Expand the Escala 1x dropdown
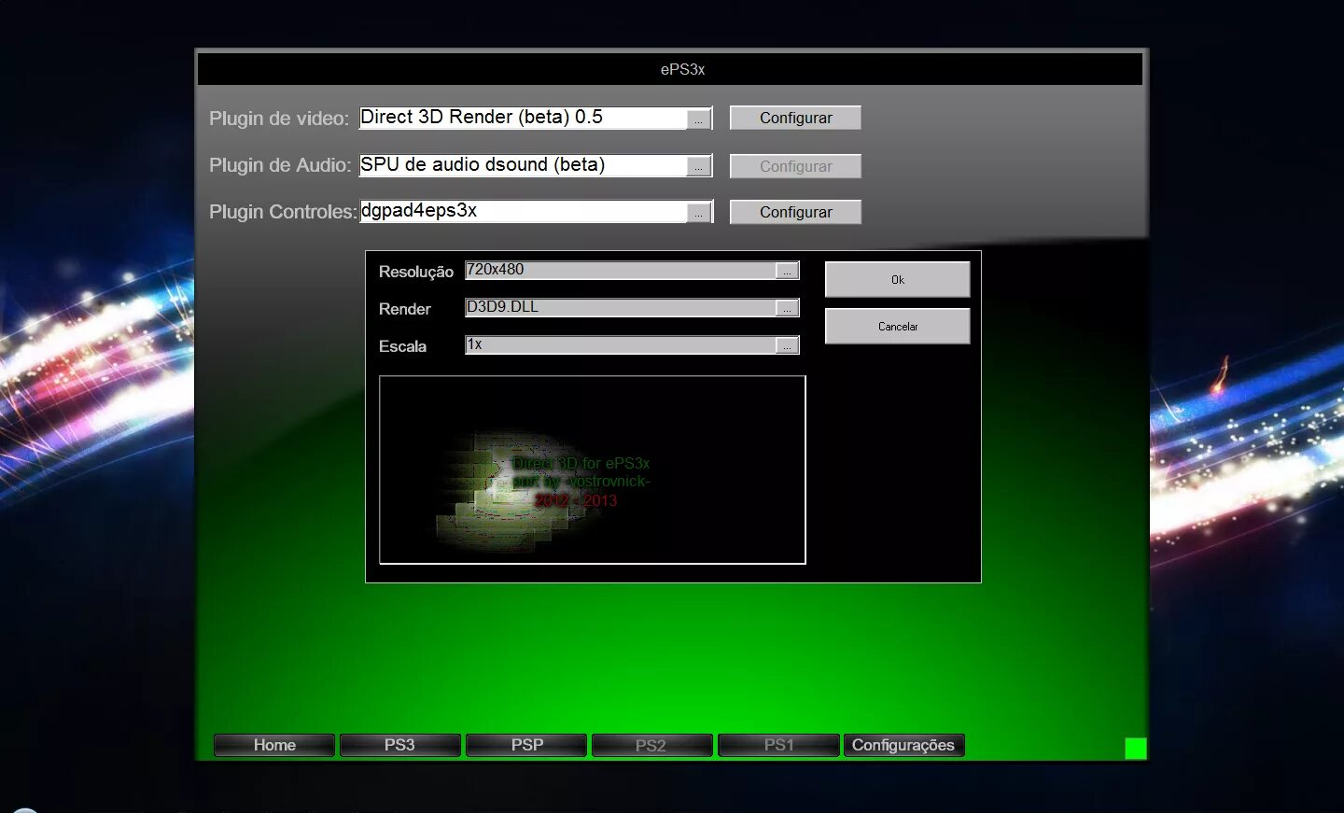 coord(788,345)
